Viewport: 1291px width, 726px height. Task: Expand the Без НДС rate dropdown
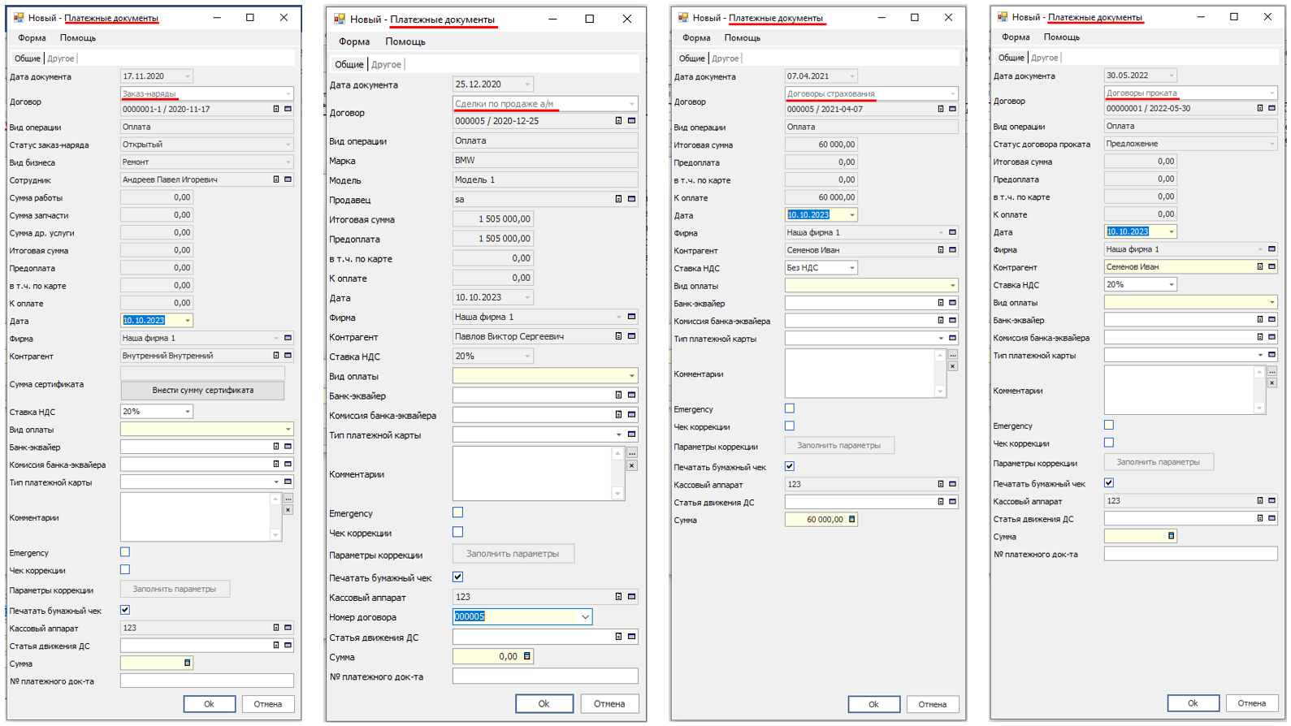pyautogui.click(x=851, y=268)
